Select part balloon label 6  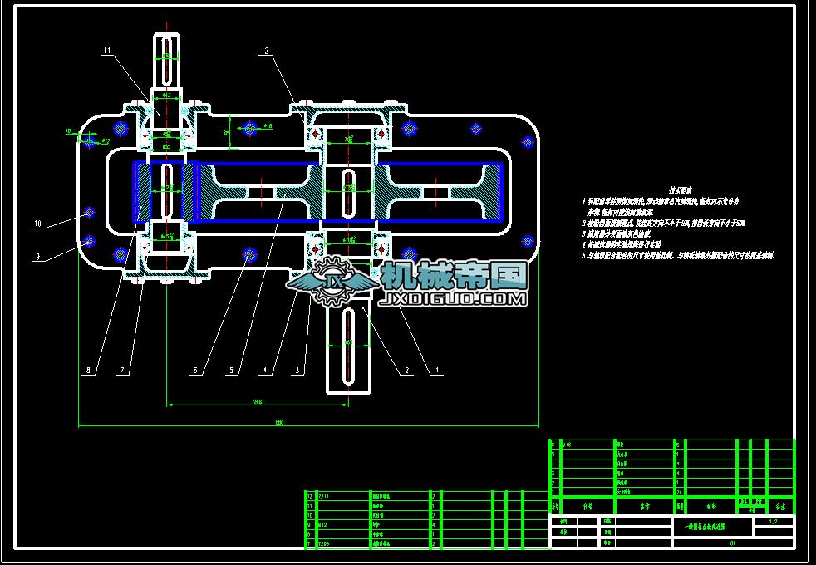[195, 371]
